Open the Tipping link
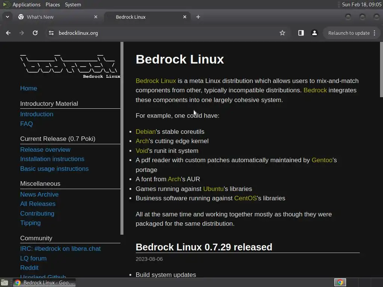The height and width of the screenshot is (287, 383). tap(31, 223)
